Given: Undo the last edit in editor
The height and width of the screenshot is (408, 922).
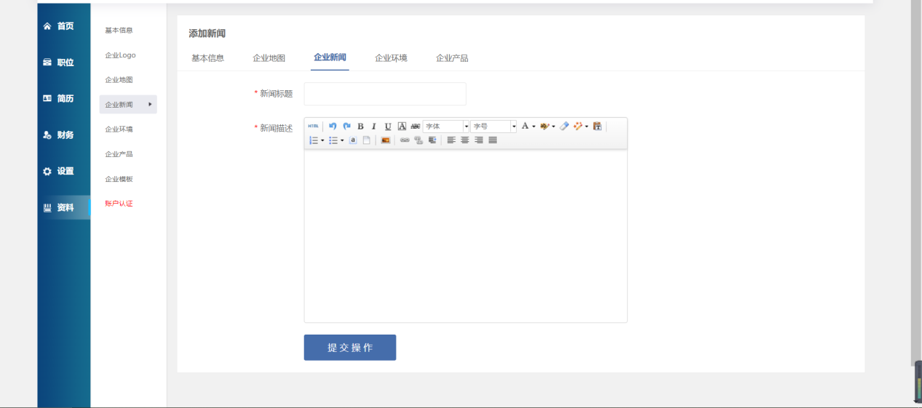Looking at the screenshot, I should pyautogui.click(x=333, y=126).
